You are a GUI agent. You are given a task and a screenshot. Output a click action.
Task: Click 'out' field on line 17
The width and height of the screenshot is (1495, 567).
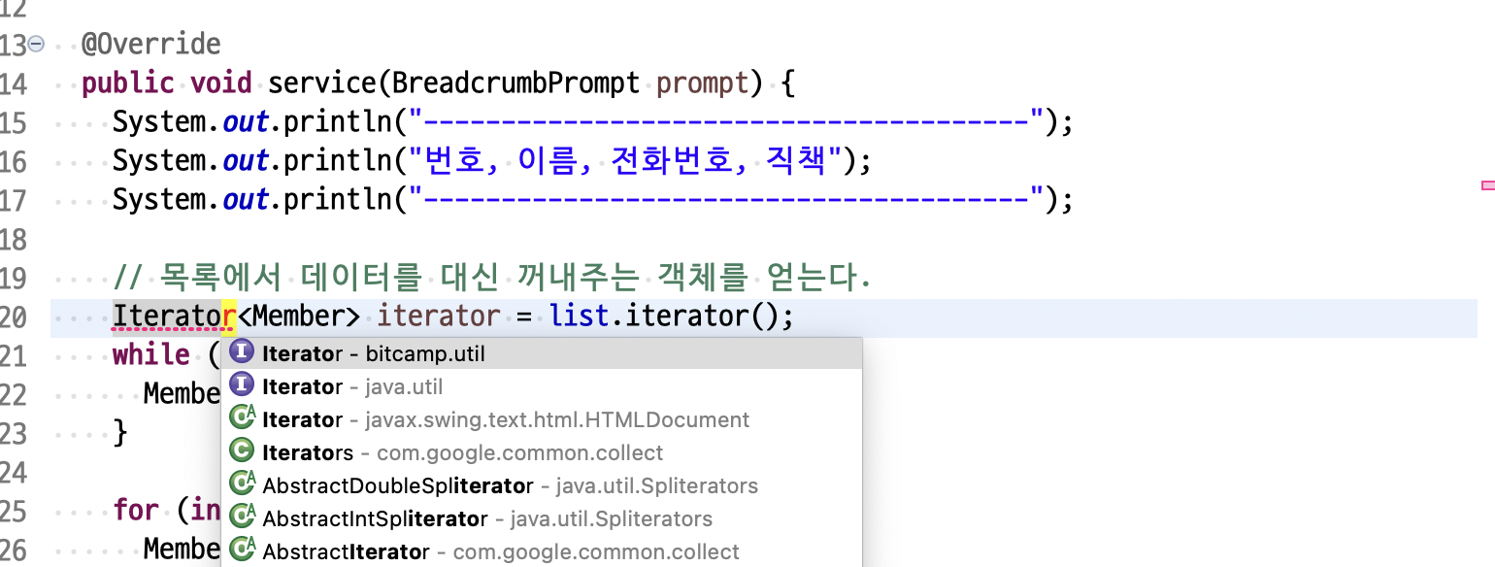coord(246,200)
